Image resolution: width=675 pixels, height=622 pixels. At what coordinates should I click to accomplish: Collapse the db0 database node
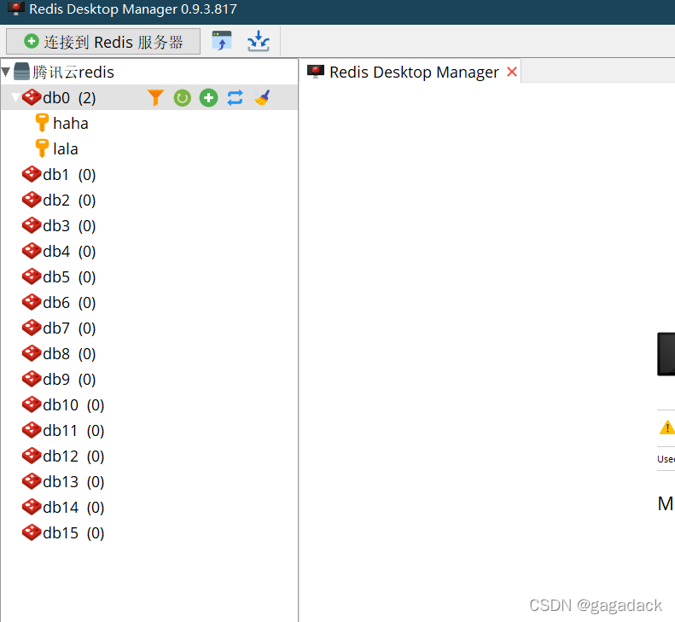point(15,97)
